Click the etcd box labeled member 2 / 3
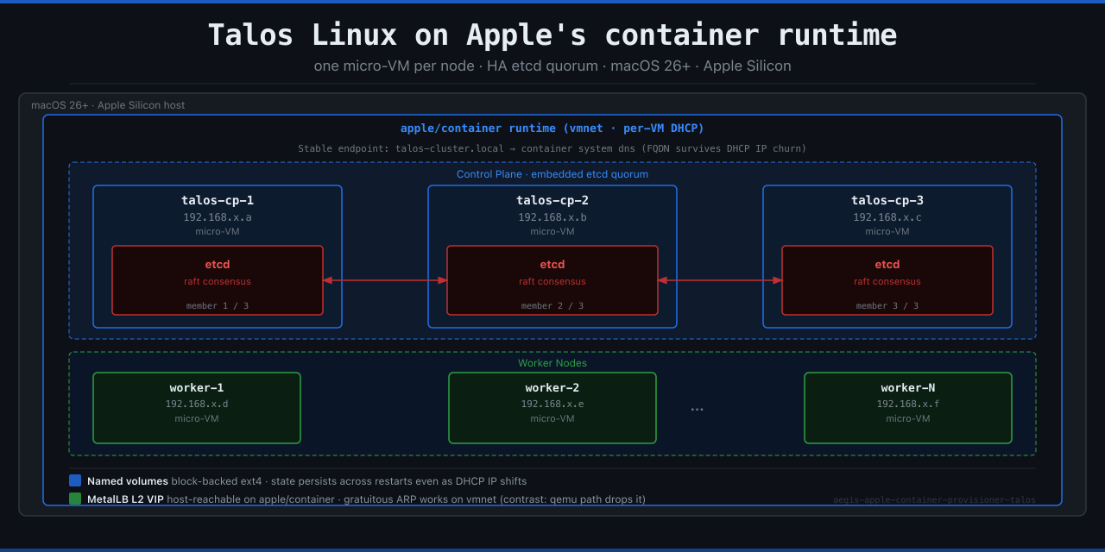The height and width of the screenshot is (552, 1105). [552, 280]
